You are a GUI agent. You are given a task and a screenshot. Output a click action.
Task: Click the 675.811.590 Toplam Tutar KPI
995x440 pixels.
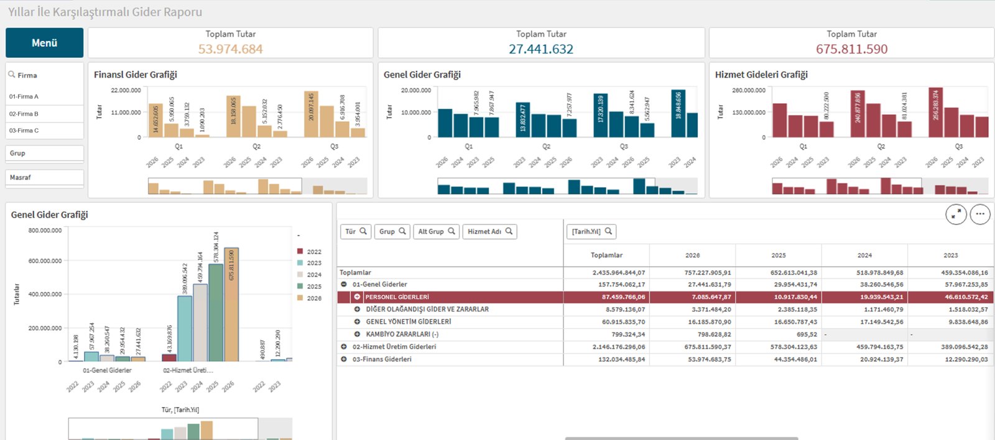[852, 49]
